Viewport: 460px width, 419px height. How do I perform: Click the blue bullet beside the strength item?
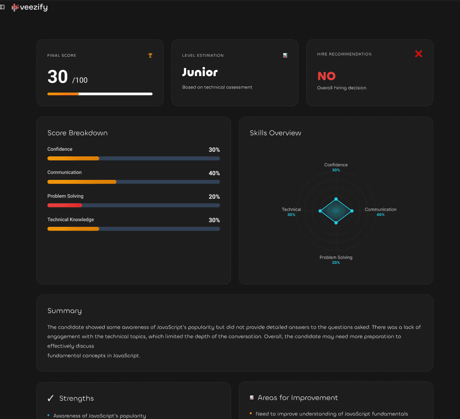(x=48, y=415)
